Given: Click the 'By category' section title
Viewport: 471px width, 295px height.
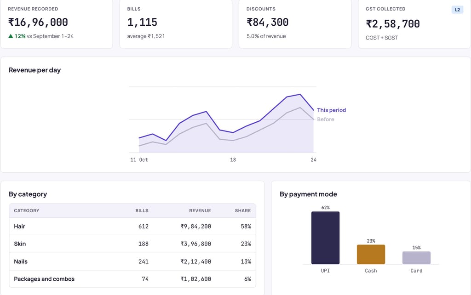Looking at the screenshot, I should (x=28, y=194).
